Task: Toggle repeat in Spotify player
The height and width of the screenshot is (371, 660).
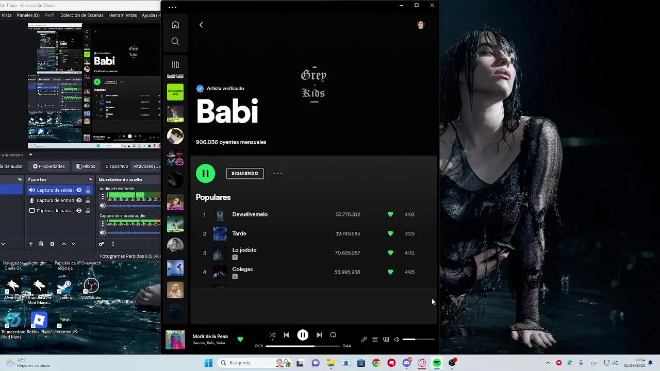Action: point(333,335)
